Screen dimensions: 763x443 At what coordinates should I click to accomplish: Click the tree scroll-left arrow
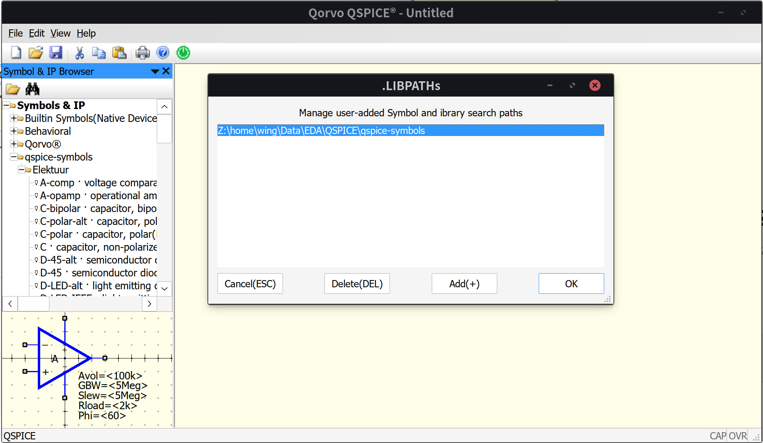tap(10, 304)
